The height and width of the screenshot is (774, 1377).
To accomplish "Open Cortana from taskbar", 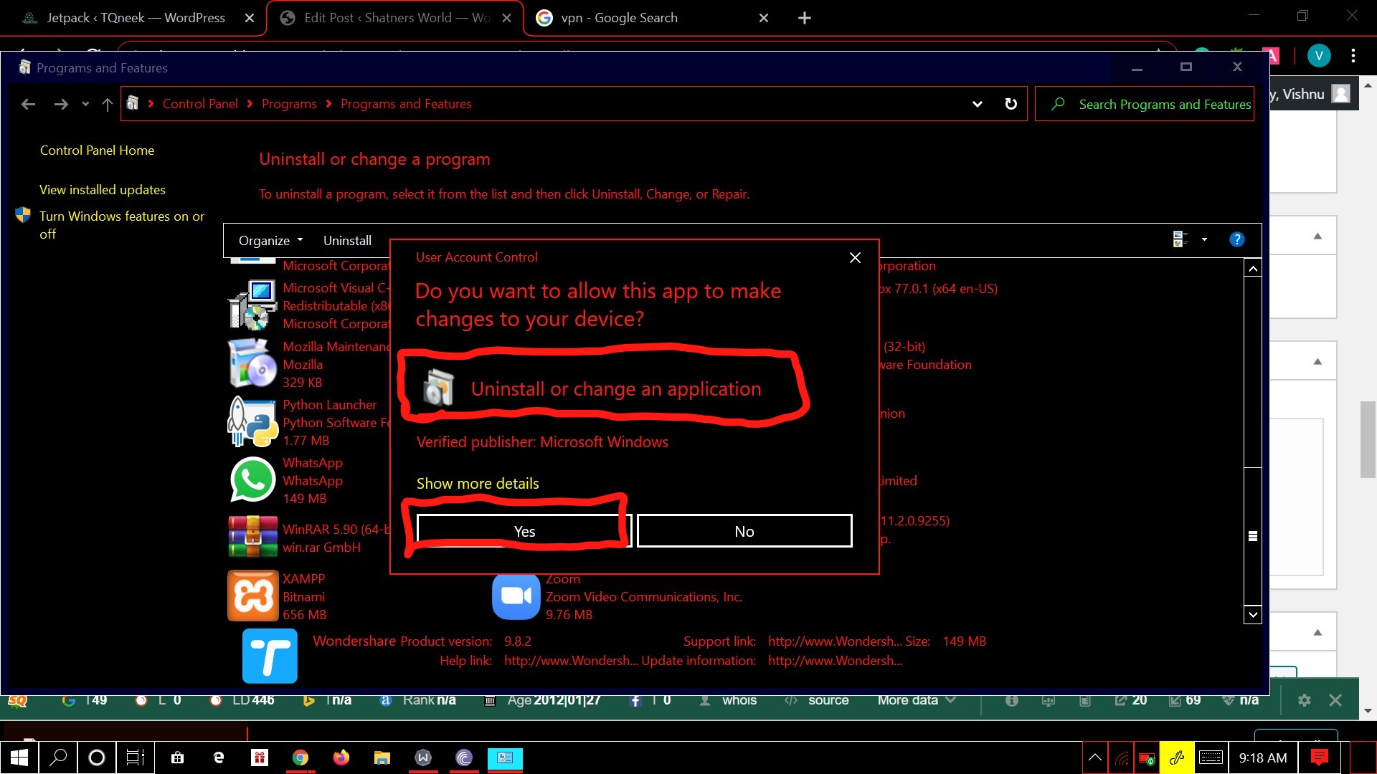I will coord(97,758).
